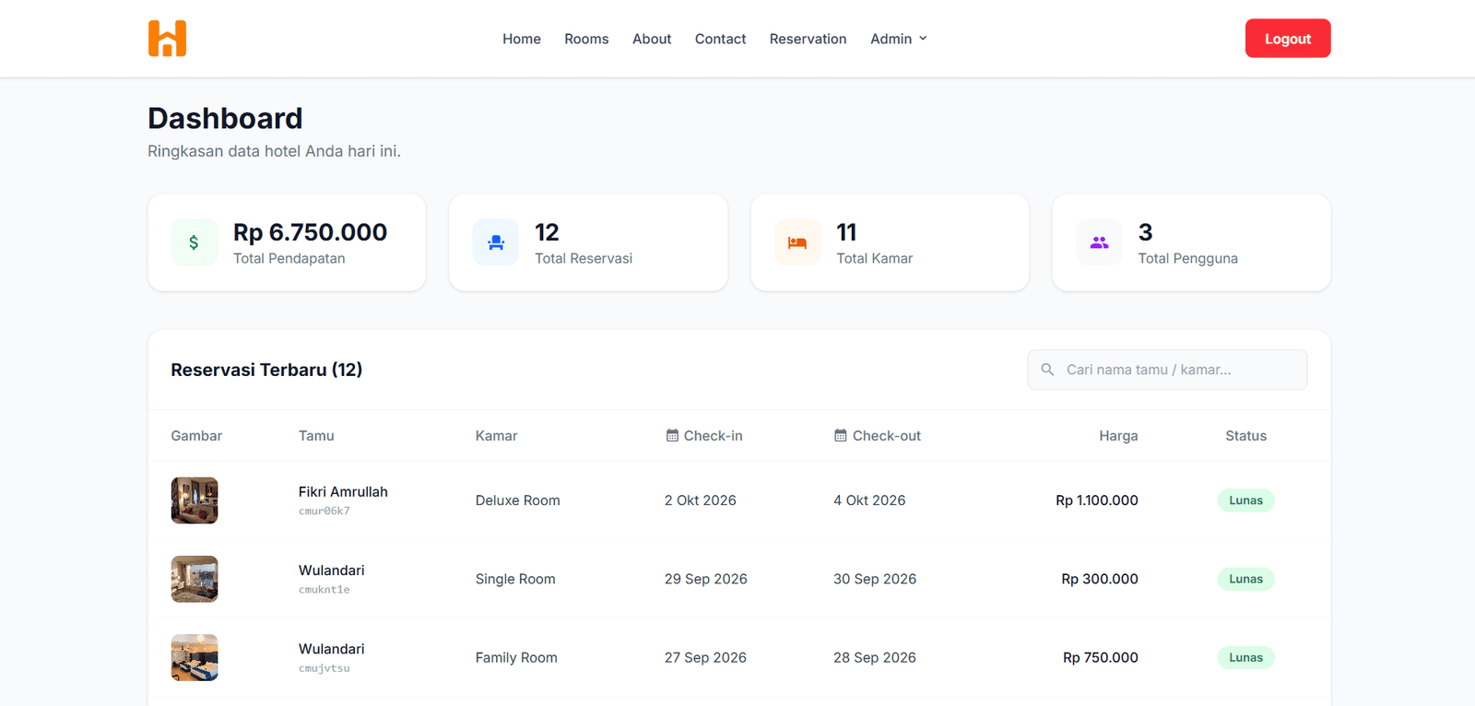Click check-out date 28 Sep 2026
Viewport: 1475px width, 706px height.
coord(875,657)
